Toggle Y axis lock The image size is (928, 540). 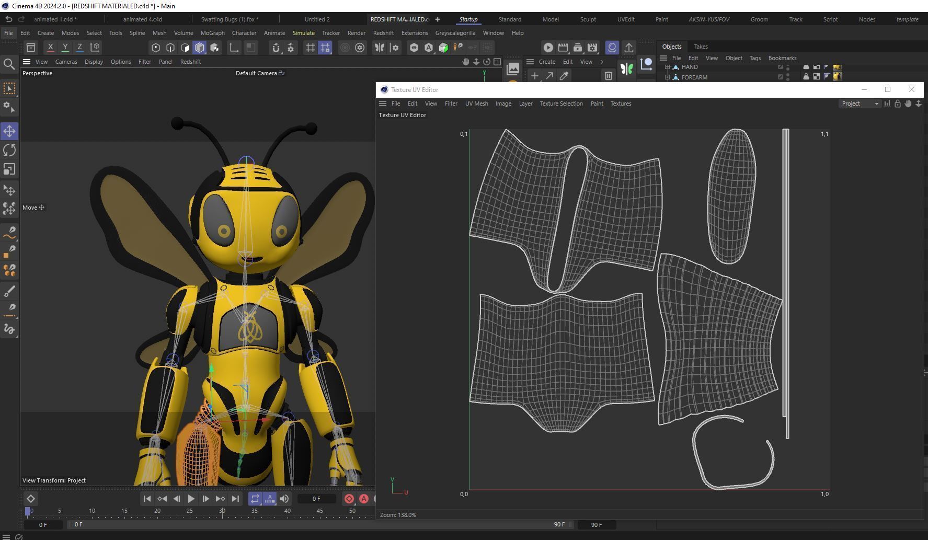[65, 48]
